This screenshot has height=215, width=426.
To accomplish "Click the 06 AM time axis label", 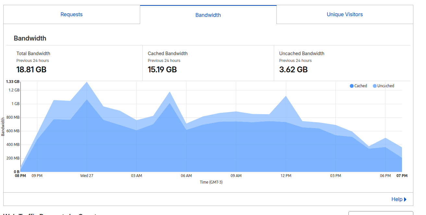I will click(186, 176).
